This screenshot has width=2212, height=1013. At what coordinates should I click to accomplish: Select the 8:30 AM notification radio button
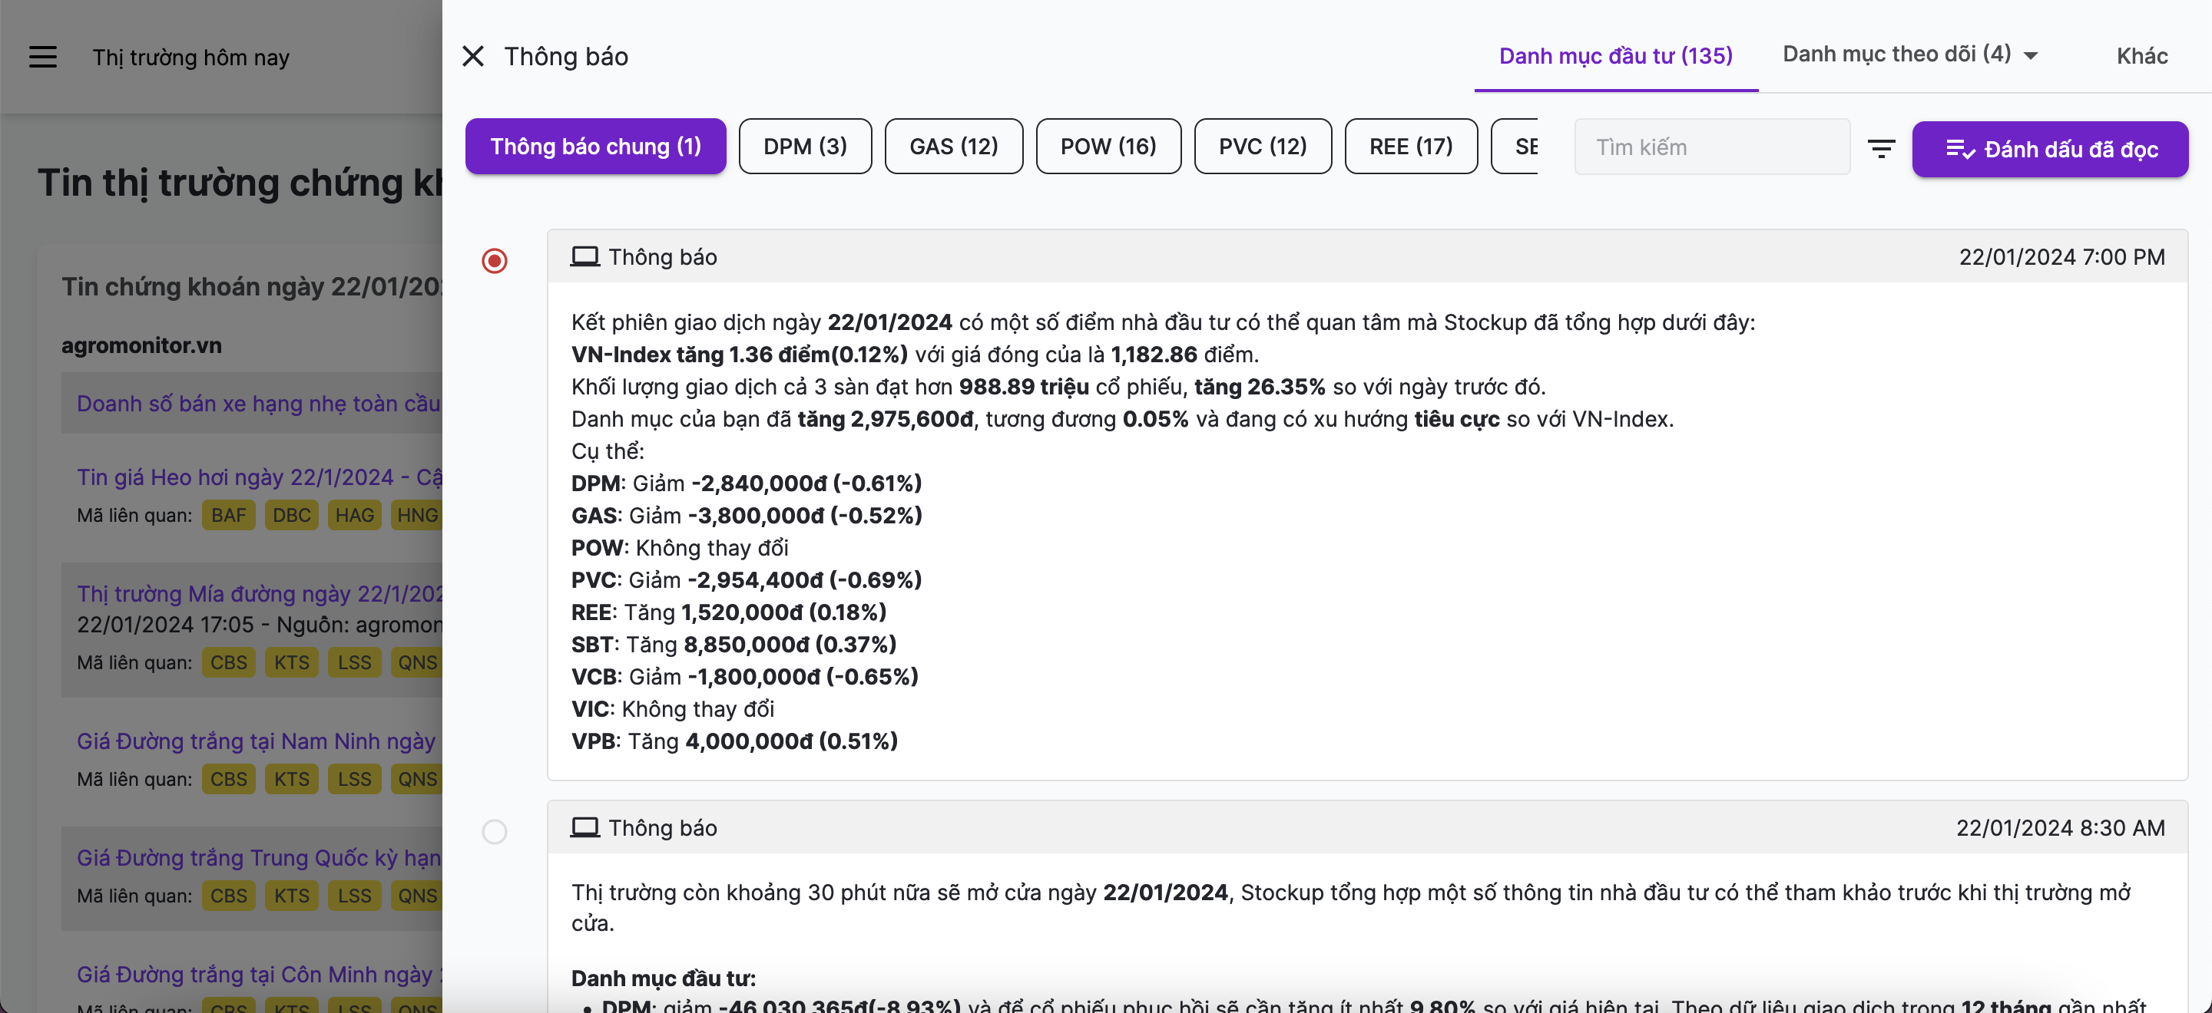click(495, 831)
